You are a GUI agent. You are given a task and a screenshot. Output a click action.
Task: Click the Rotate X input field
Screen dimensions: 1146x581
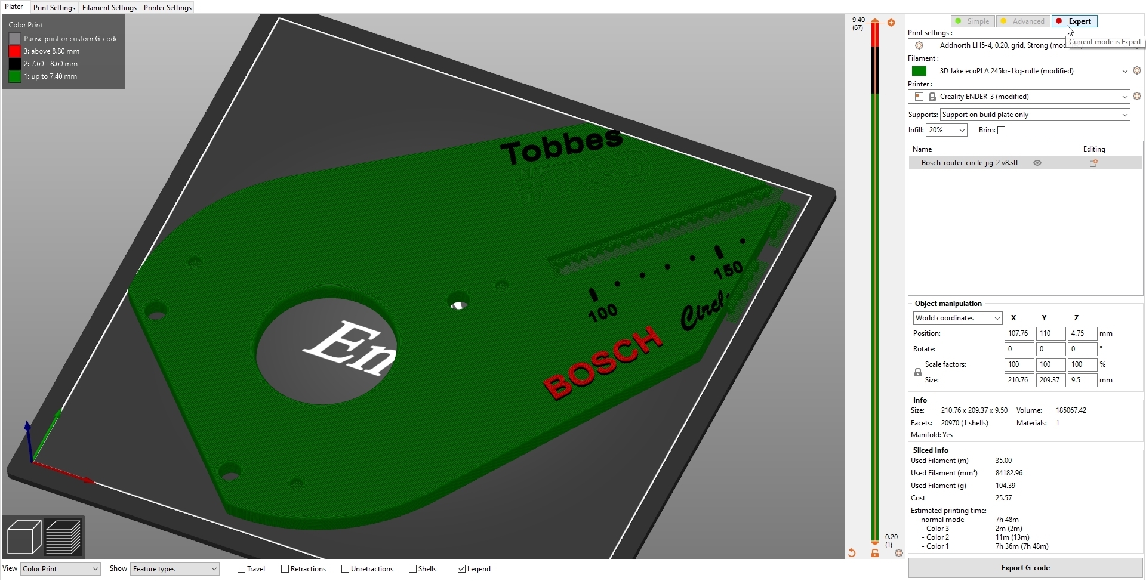click(1019, 349)
